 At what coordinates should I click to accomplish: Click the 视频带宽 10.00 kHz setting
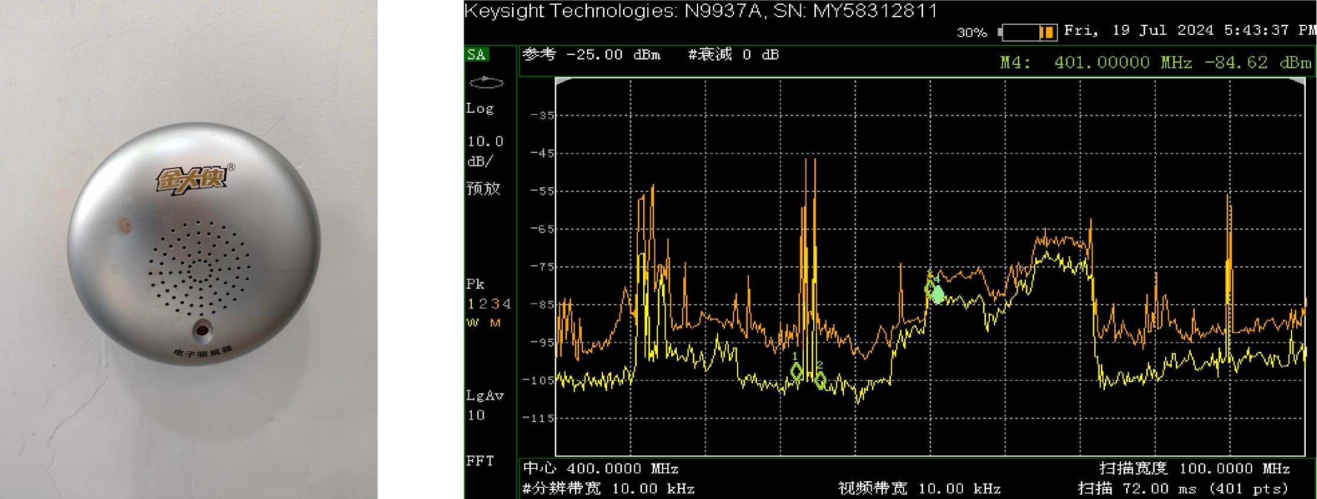coord(920,489)
